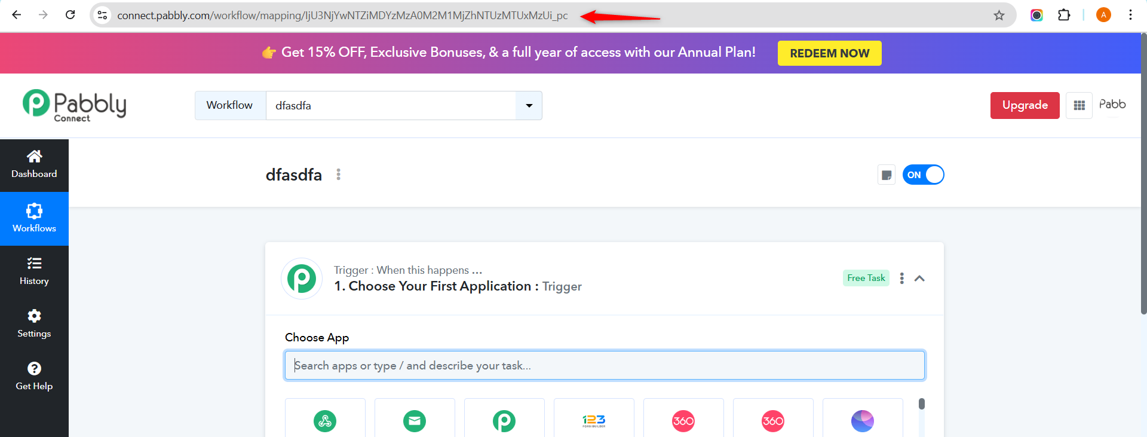
Task: Bookmark this page with the star icon
Action: (999, 16)
